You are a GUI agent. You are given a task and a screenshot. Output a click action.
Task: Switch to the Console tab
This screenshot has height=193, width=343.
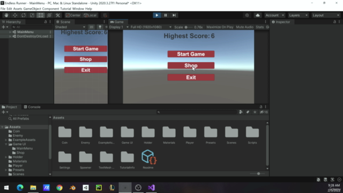pyautogui.click(x=32, y=107)
